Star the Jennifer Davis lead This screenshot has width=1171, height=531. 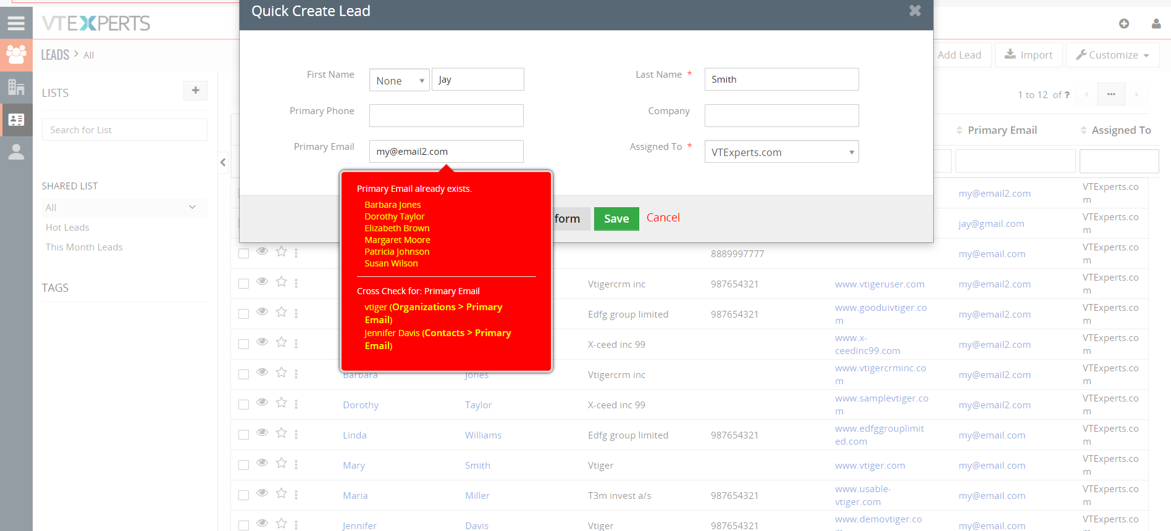281,524
